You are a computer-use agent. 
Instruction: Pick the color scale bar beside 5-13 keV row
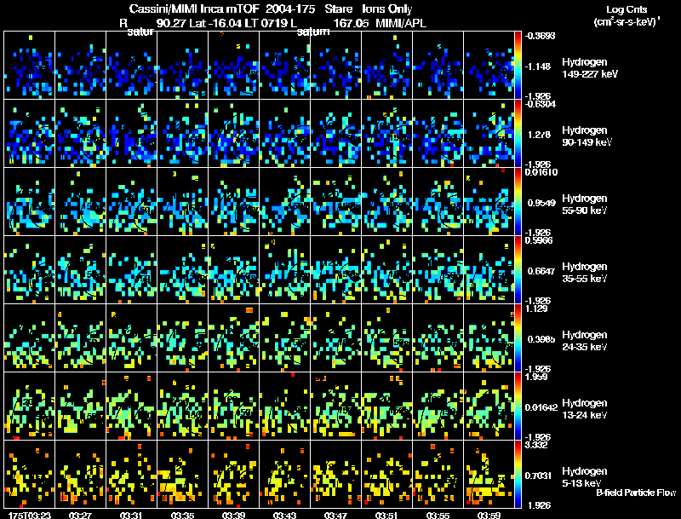click(x=518, y=475)
